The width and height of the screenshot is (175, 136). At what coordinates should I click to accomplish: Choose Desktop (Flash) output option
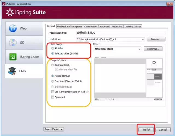(x=52, y=65)
